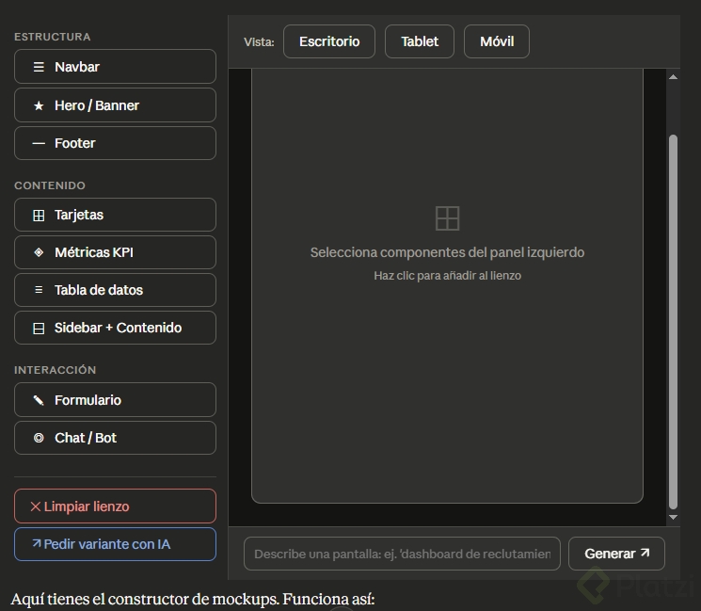Image resolution: width=701 pixels, height=611 pixels.
Task: Click the Sidebar + Contenido layout icon
Action: tap(39, 328)
